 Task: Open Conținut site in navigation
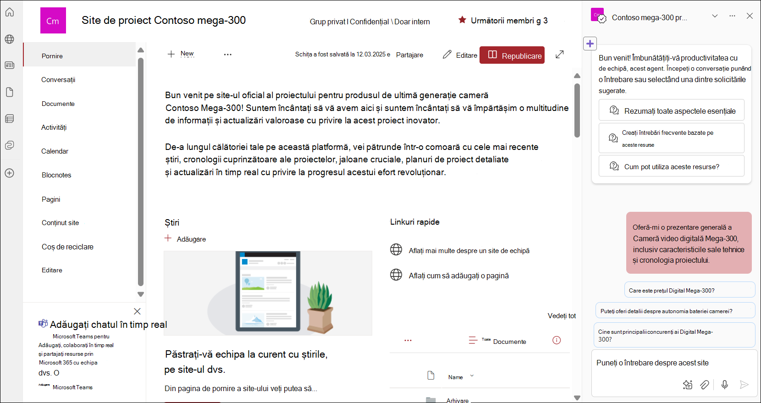coord(61,223)
